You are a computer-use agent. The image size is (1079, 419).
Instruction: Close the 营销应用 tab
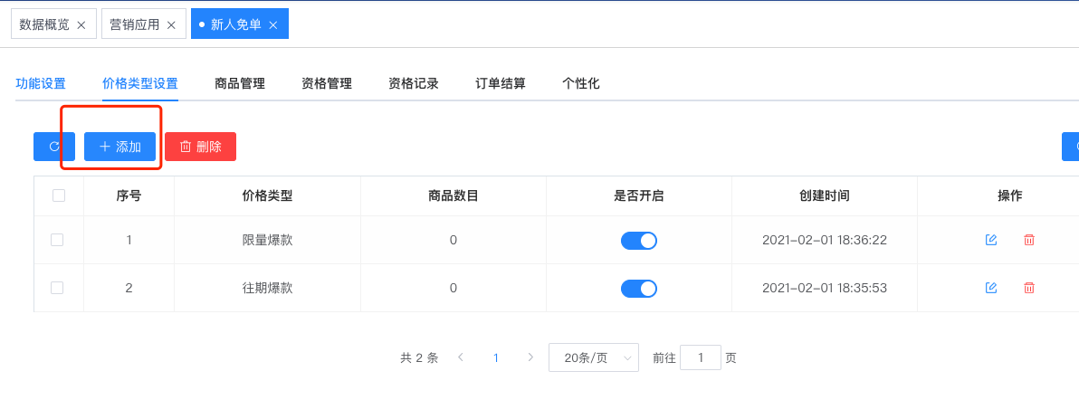[171, 24]
